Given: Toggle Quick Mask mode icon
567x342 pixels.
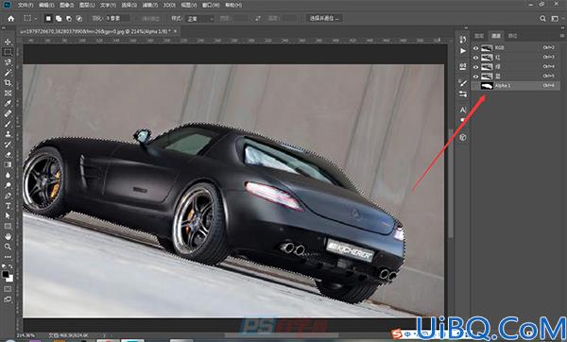Looking at the screenshot, I should (x=8, y=289).
